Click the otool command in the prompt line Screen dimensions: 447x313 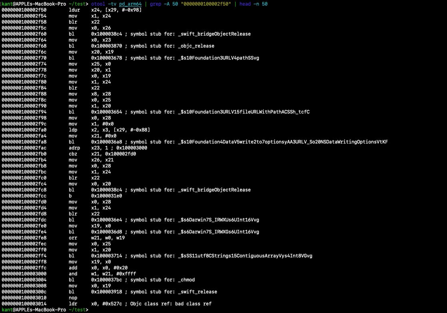(98, 4)
